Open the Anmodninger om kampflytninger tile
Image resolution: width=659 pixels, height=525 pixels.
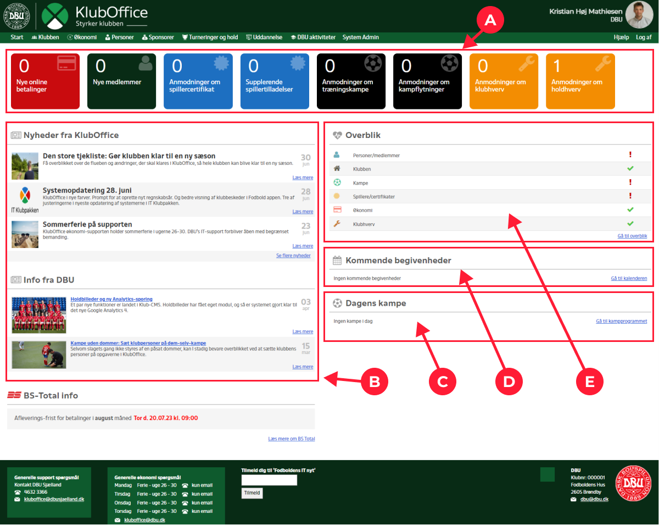pos(428,81)
